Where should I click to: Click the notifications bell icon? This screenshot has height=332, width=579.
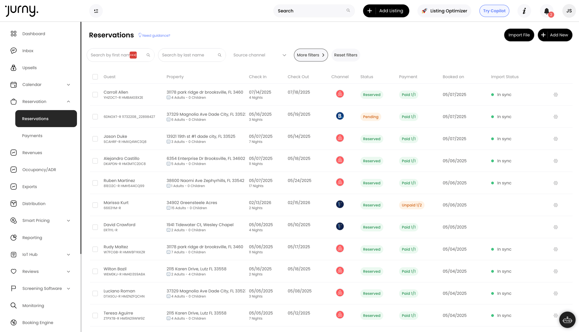point(546,11)
